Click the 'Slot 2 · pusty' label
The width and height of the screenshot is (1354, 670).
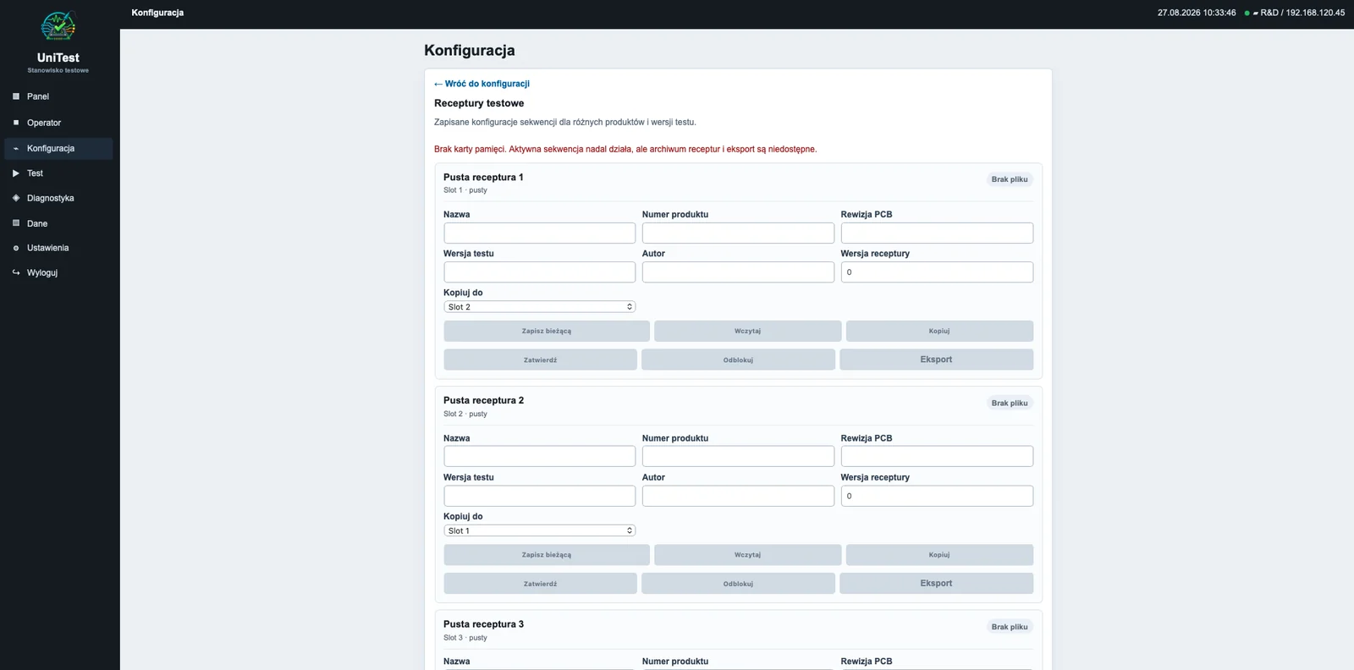coord(465,415)
